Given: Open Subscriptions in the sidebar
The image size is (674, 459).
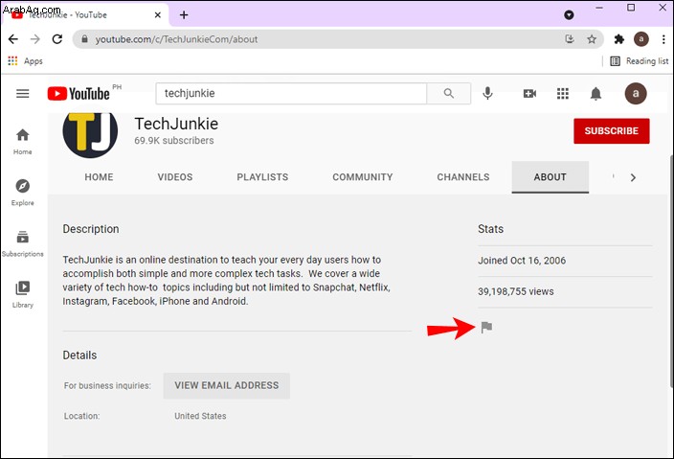Looking at the screenshot, I should click(23, 243).
